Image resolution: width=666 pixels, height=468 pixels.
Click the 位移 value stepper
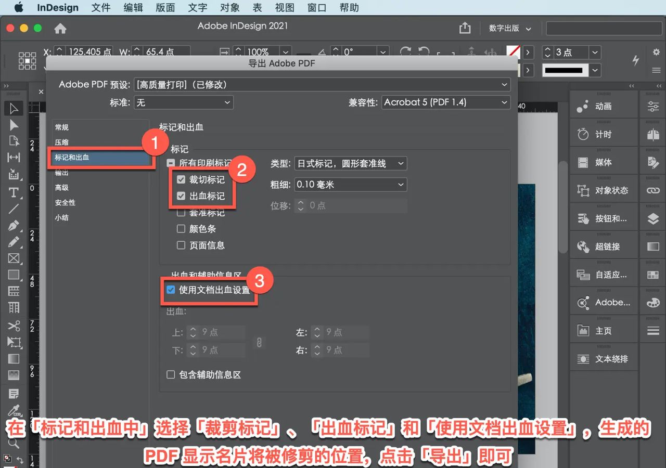(301, 205)
